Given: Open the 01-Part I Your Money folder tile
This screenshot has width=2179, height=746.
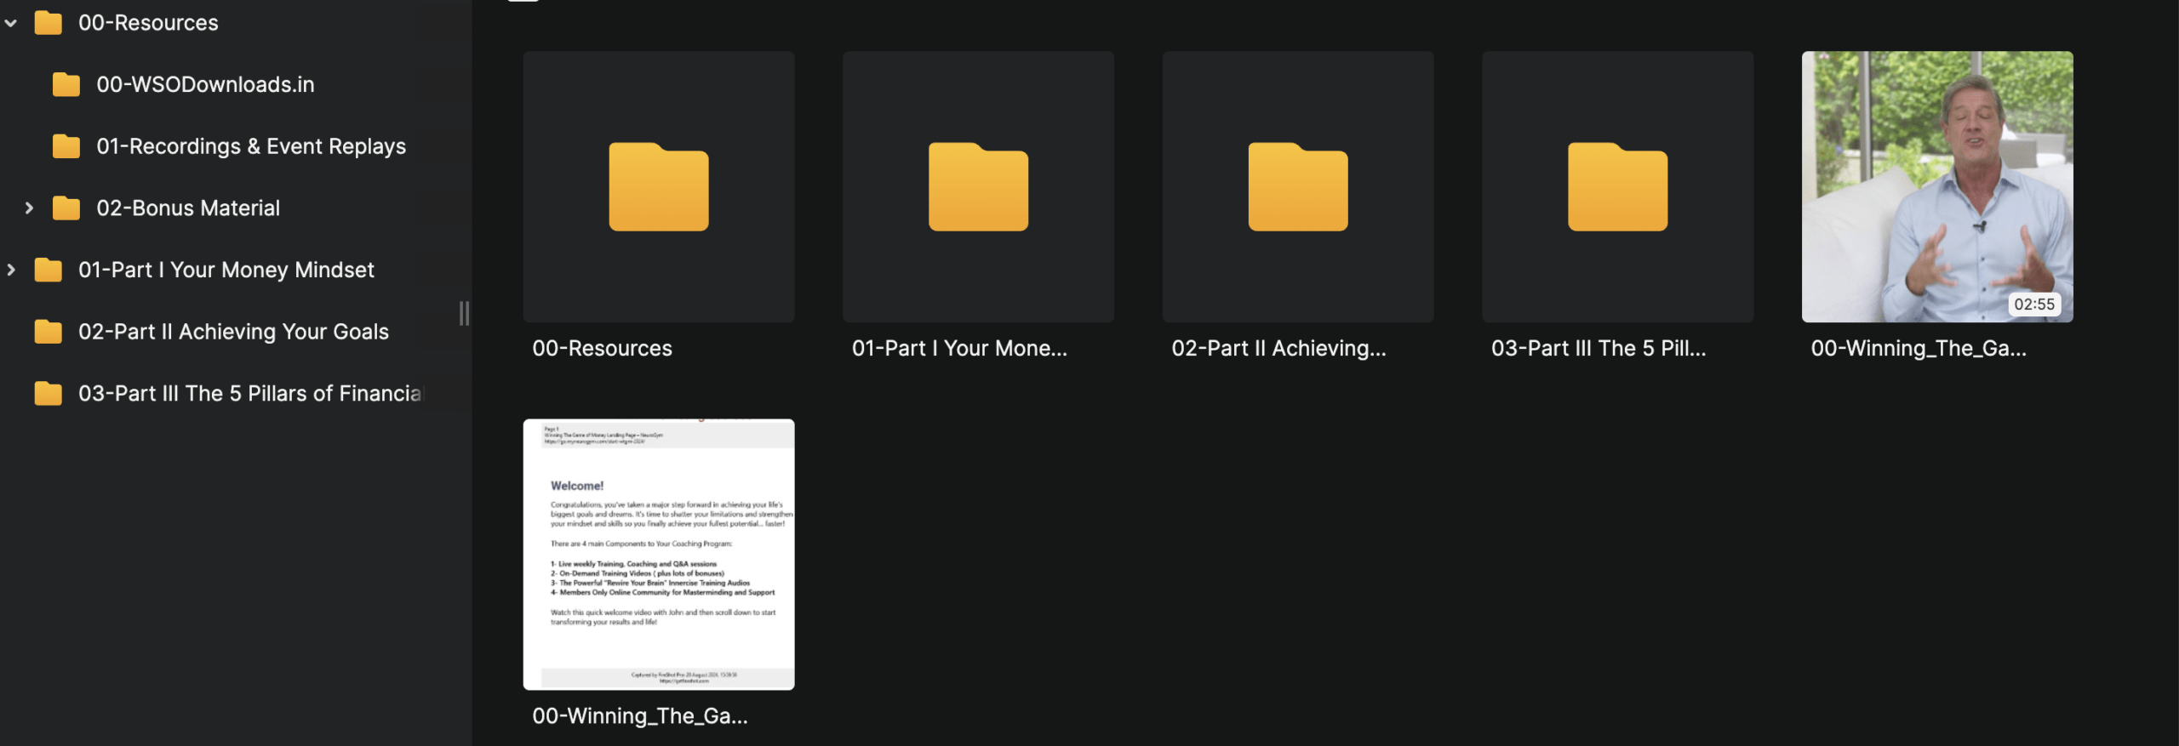Looking at the screenshot, I should (978, 187).
